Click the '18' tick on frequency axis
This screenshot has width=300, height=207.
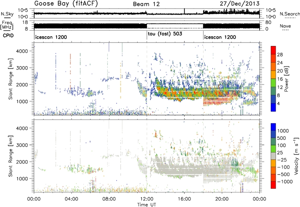click(25, 22)
